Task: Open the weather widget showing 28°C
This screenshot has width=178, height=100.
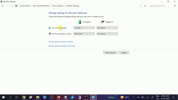Action: (x=125, y=97)
